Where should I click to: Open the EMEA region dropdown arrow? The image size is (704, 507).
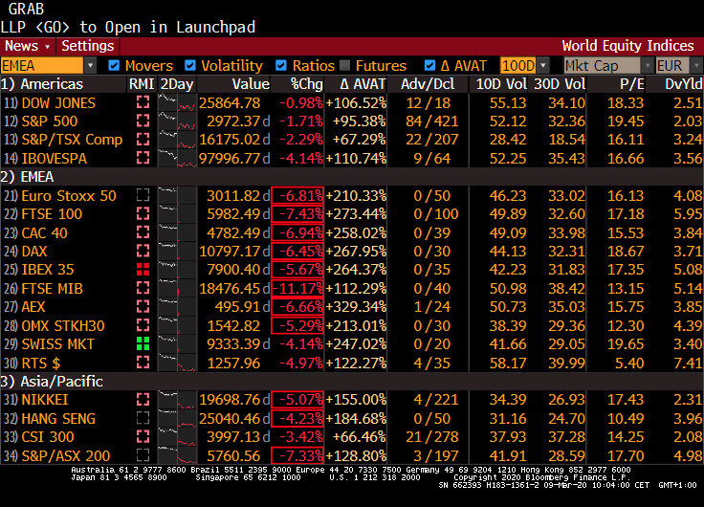90,66
